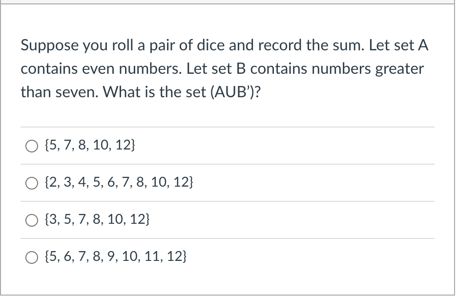This screenshot has height=299, width=457.
Task: Select the radio button for {5, 7, 8, 10, 12}
Action: [31, 145]
